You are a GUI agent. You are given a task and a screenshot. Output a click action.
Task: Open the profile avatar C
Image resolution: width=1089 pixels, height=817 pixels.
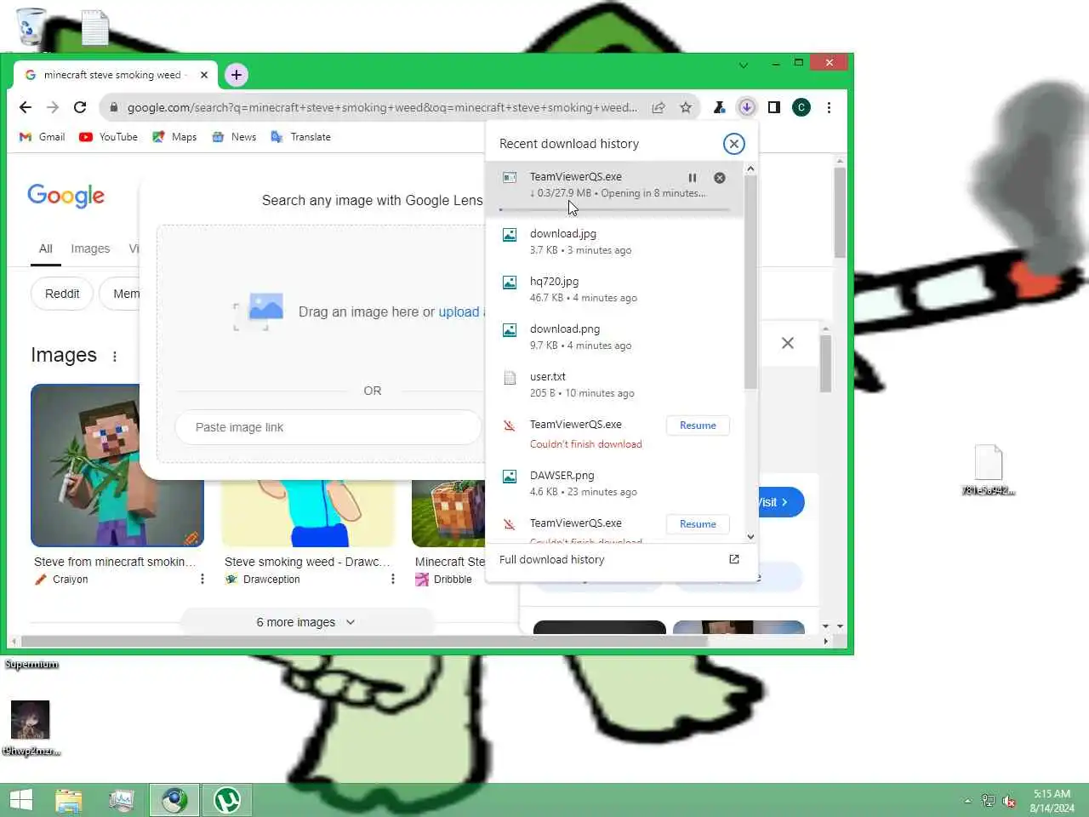click(801, 107)
